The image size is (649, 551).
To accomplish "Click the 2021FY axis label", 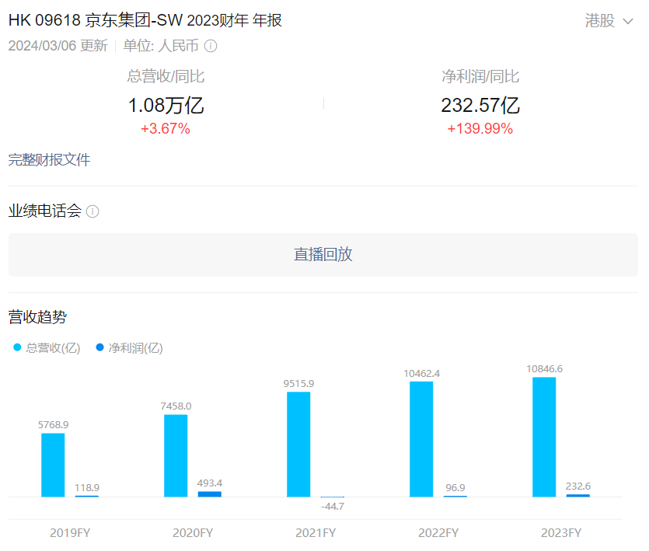I will pos(316,533).
